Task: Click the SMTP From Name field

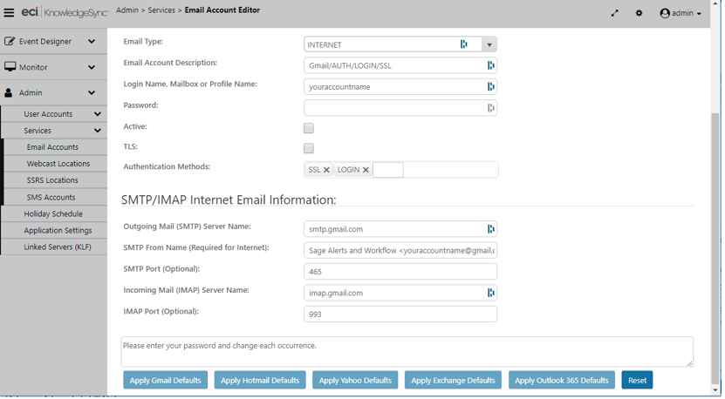Action: click(x=400, y=250)
